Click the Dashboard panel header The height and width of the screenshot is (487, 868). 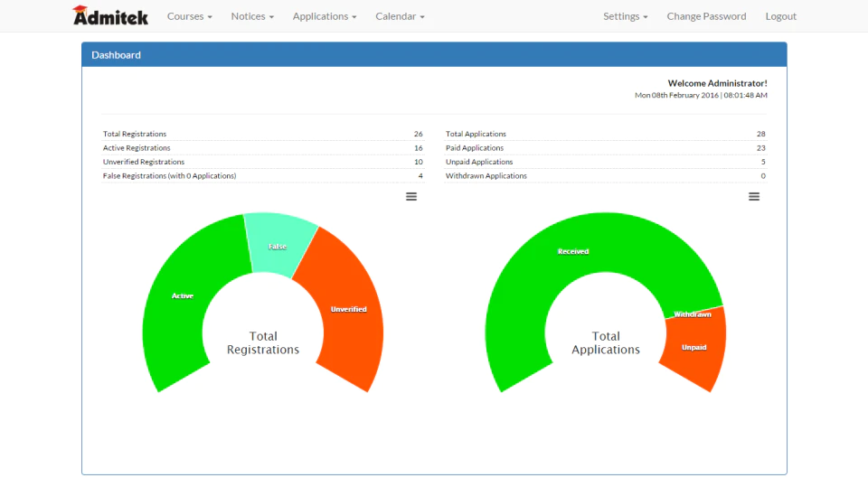click(x=434, y=55)
